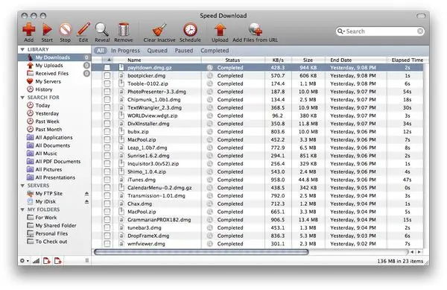Tick checkbox for payitdown.dmg.gz
The image size is (447, 290).
(107, 68)
